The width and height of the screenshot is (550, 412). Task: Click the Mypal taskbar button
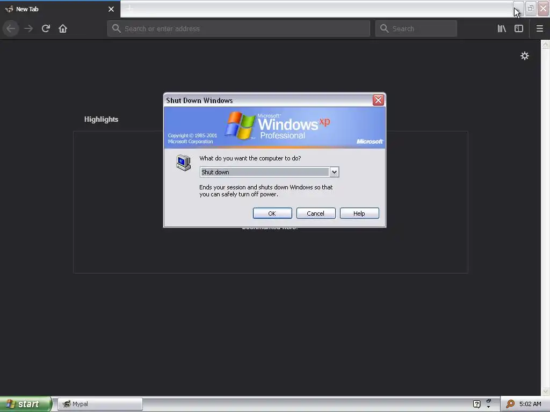[x=100, y=404]
